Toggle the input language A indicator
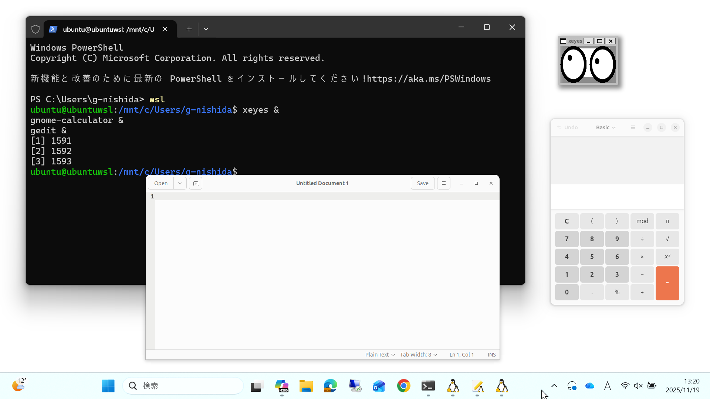Screen dimensions: 710x399 point(607,386)
